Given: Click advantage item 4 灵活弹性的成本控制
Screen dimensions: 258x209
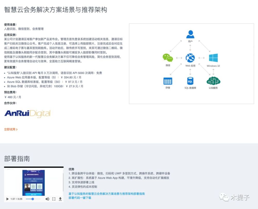Looking at the screenshot, I should click(83, 187).
